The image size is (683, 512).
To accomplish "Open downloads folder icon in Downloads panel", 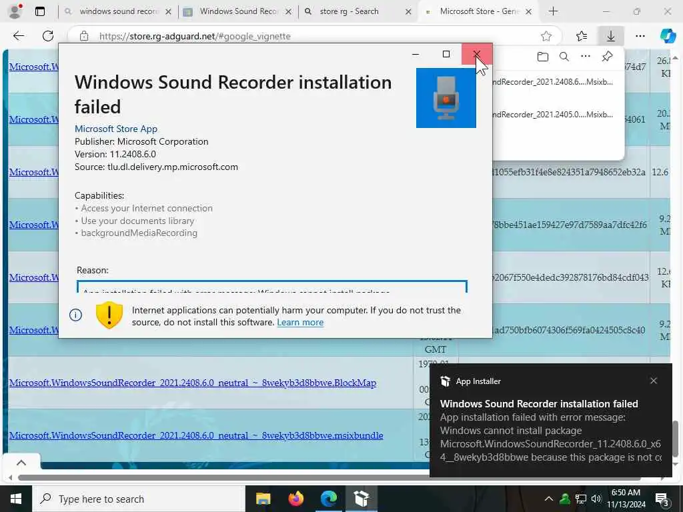I will click(543, 57).
